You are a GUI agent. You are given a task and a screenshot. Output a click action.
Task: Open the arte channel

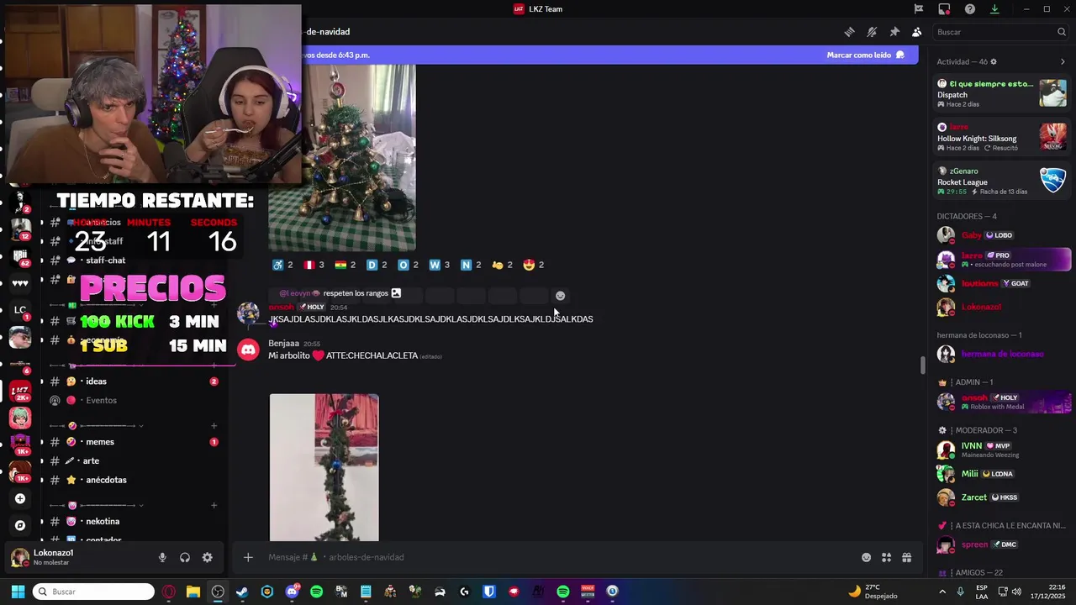pyautogui.click(x=134, y=460)
